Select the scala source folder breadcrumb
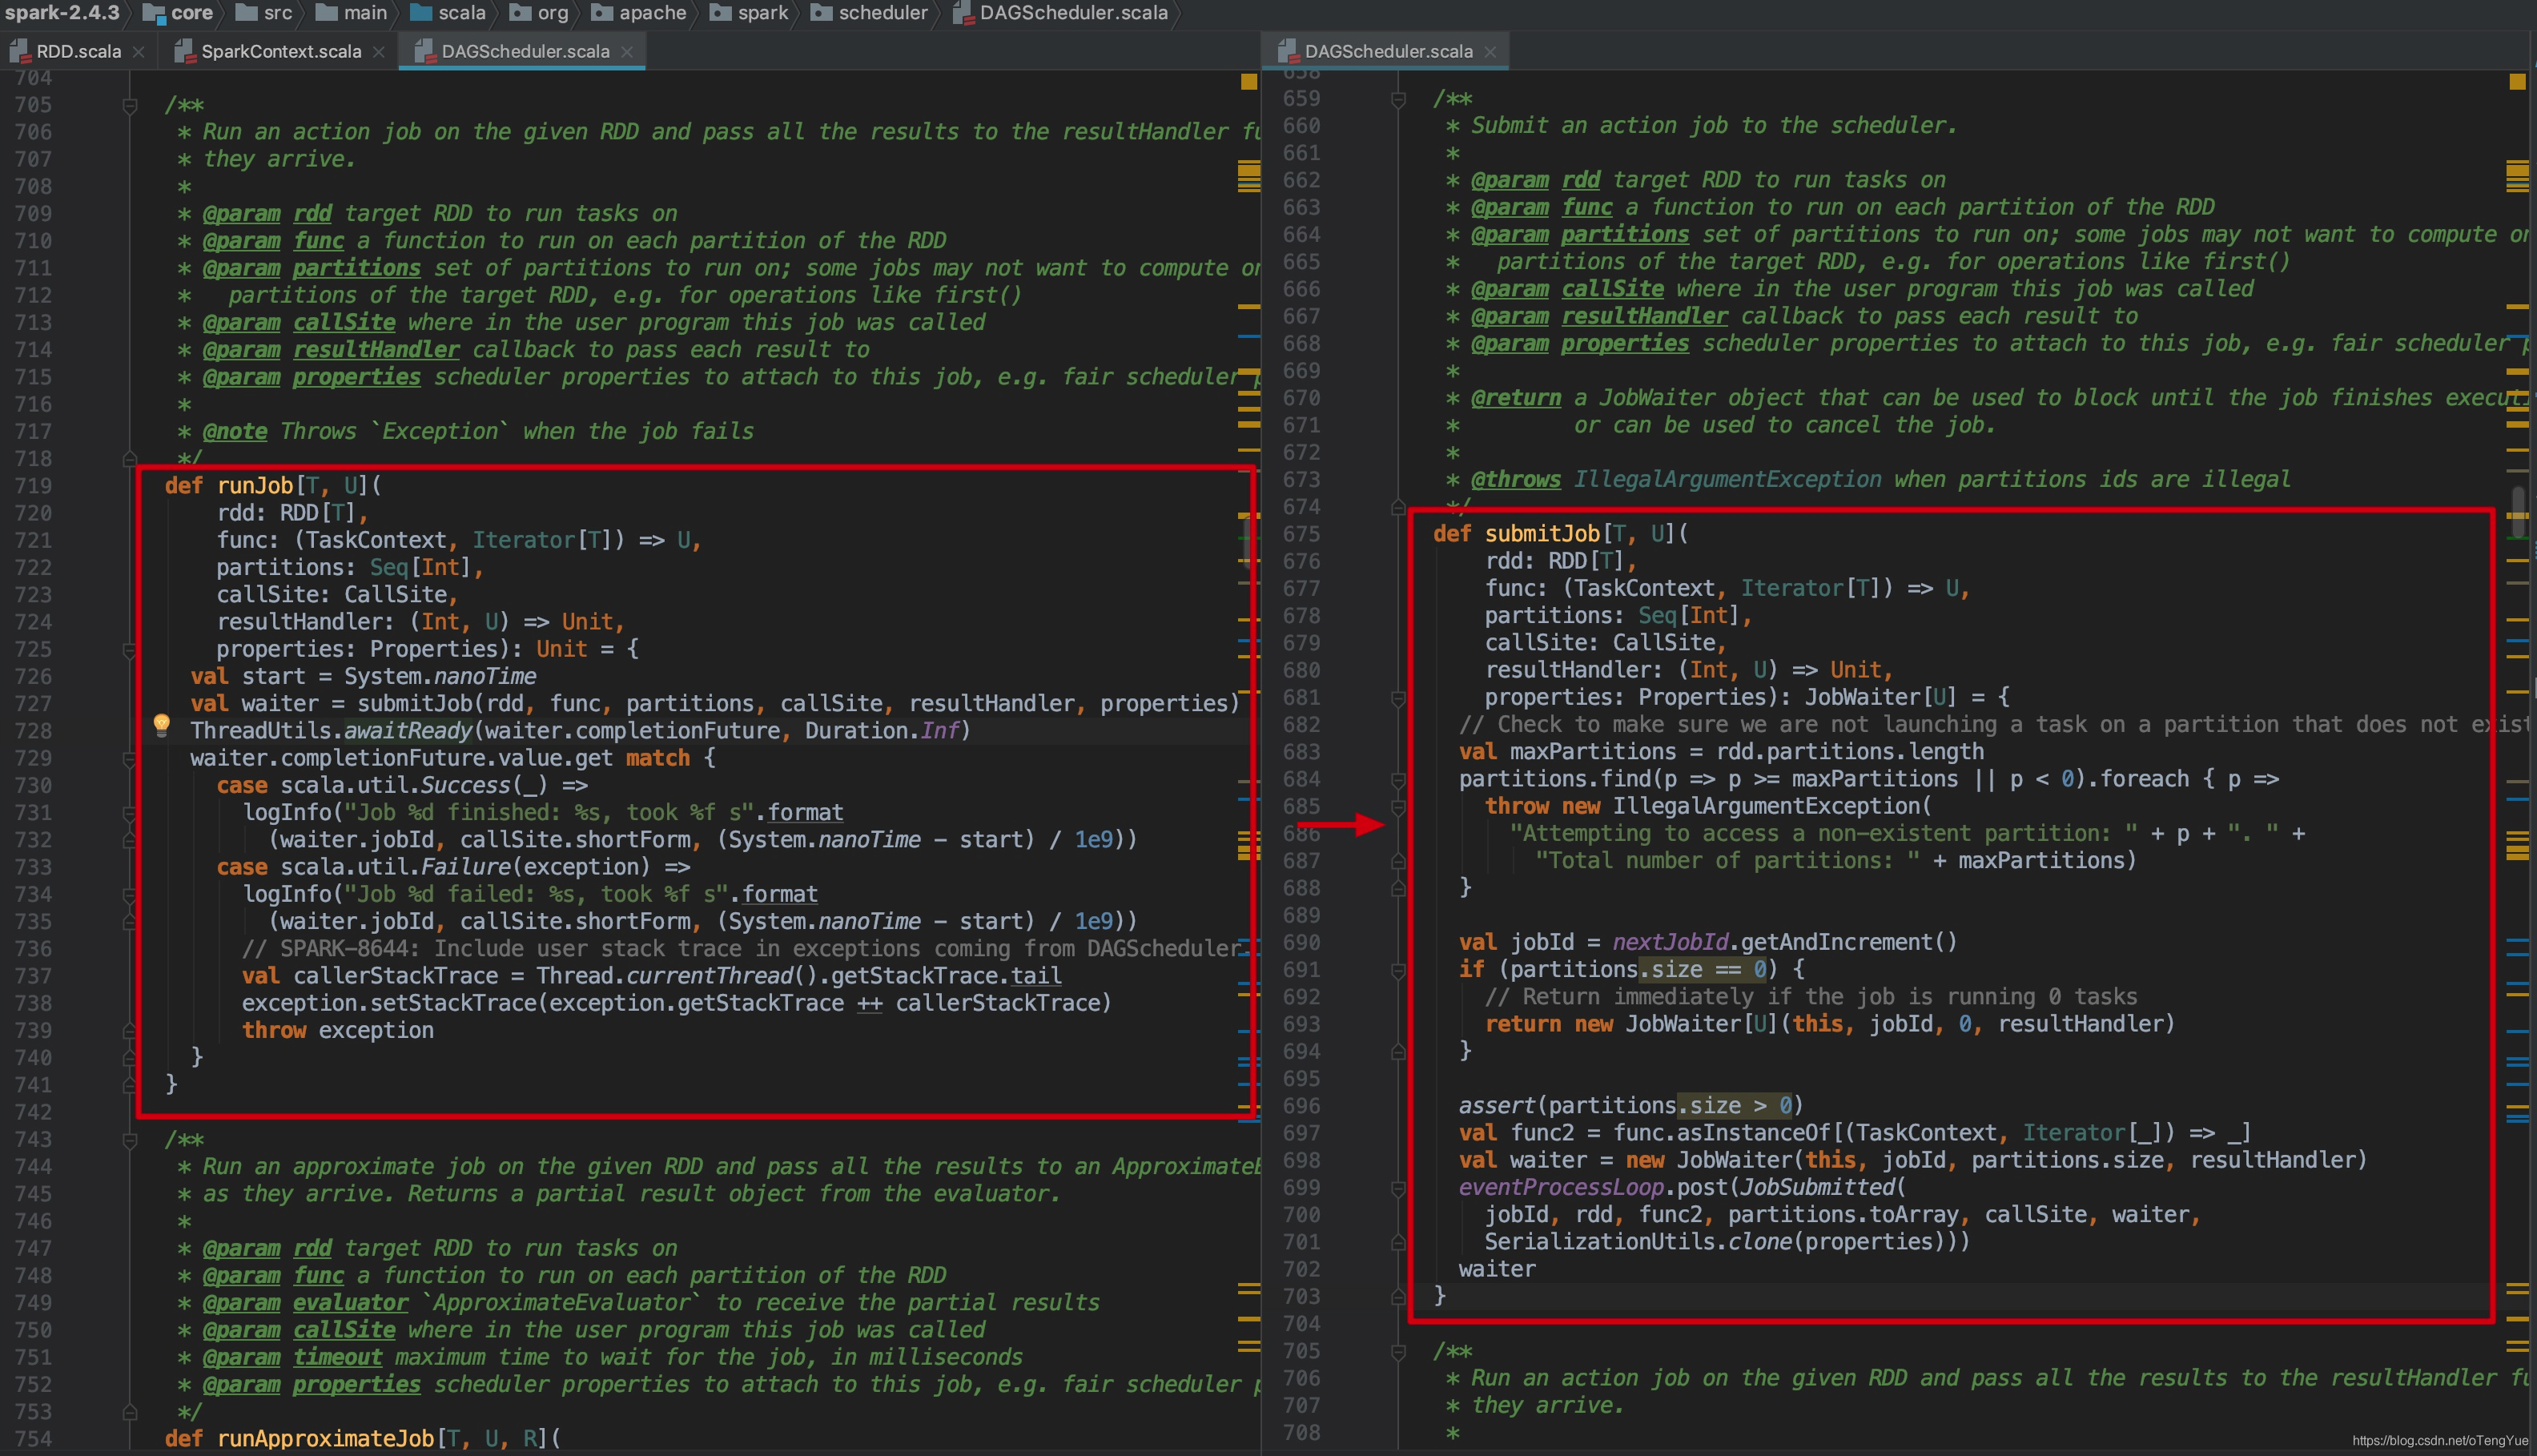The height and width of the screenshot is (1456, 2537). [448, 13]
